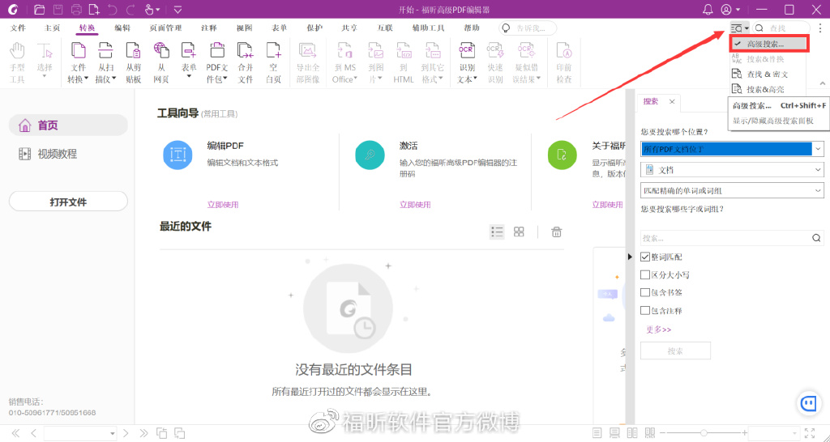Click the zoom slider handle in status bar

pos(704,433)
